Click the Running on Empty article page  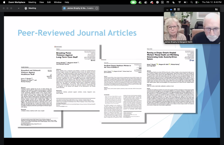pos(170,80)
